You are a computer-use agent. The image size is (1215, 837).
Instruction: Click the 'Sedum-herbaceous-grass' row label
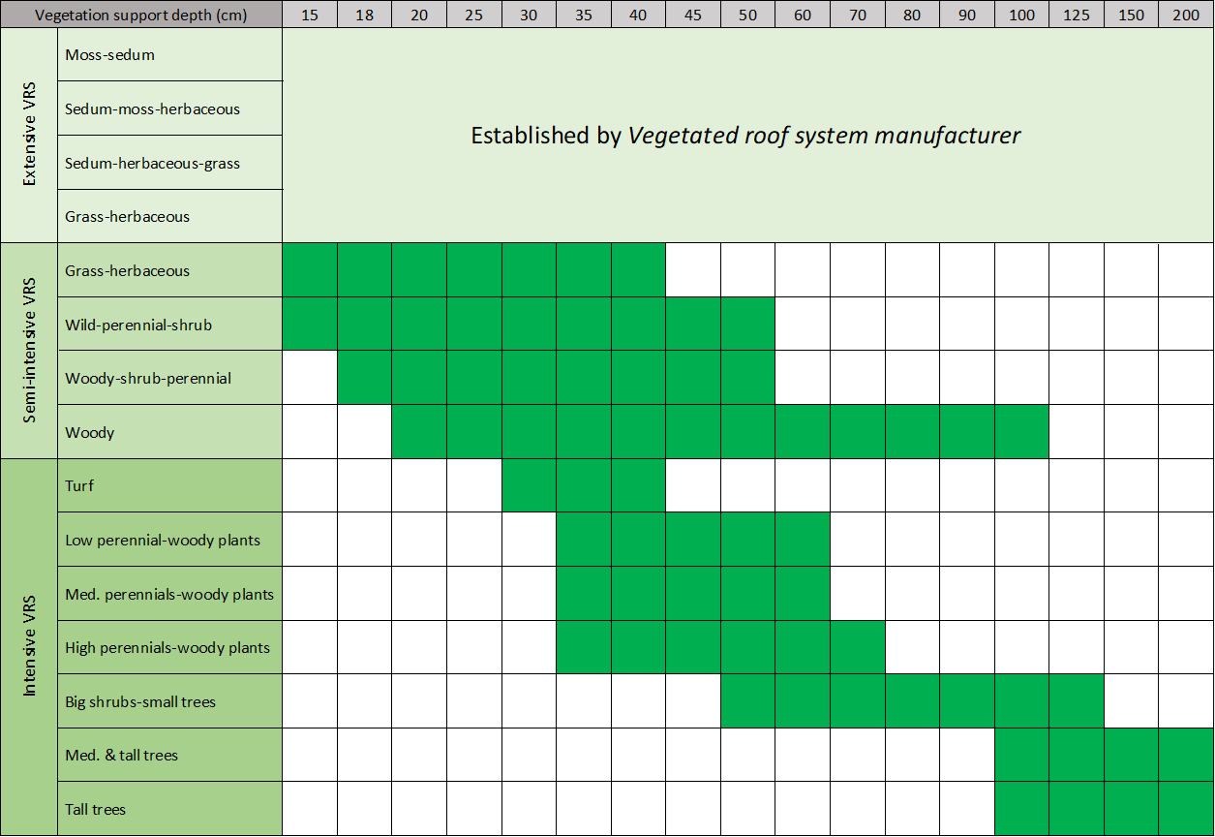click(x=152, y=163)
